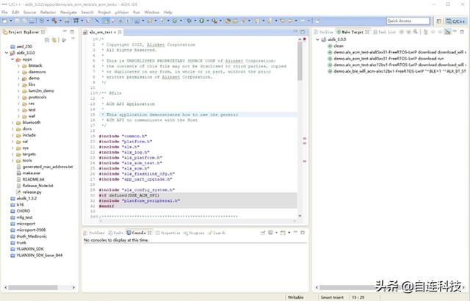Expand the bluetooth folder

pos(13,123)
